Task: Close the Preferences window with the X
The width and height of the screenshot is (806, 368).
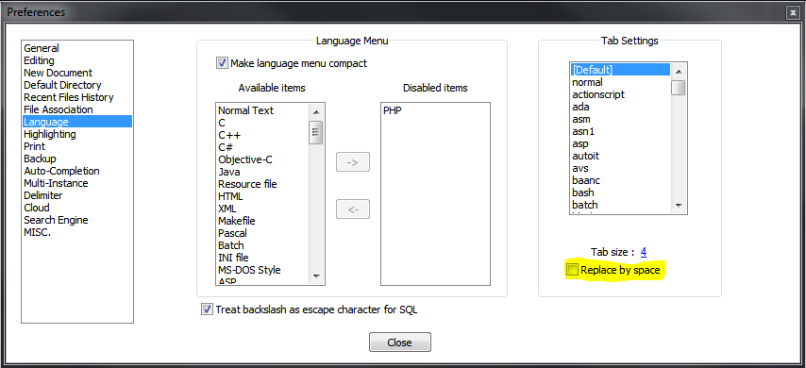Action: click(x=792, y=12)
